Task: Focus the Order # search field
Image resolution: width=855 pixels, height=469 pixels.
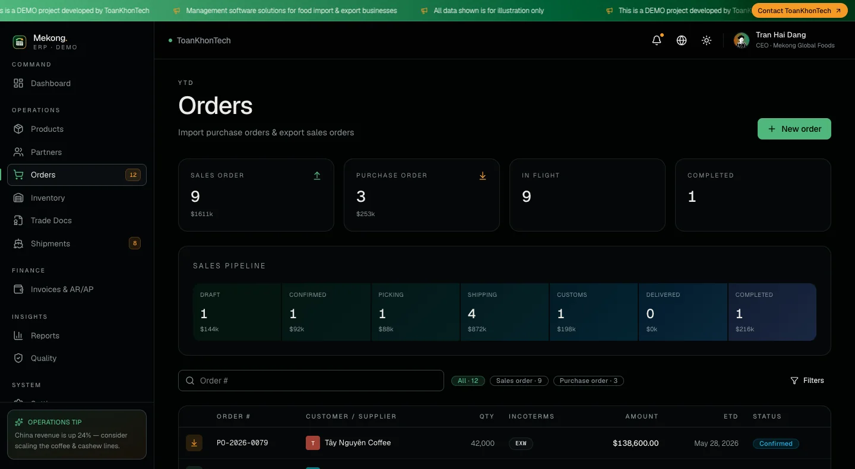Action: 311,381
